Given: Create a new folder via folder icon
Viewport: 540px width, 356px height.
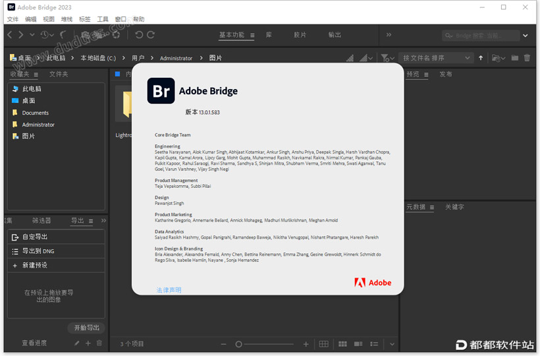Looking at the screenshot, I should click(515, 58).
